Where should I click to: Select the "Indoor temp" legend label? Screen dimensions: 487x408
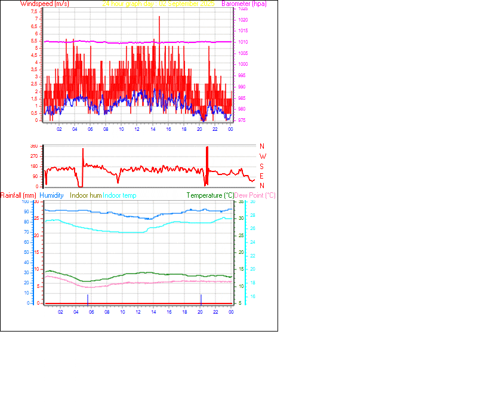click(x=119, y=195)
